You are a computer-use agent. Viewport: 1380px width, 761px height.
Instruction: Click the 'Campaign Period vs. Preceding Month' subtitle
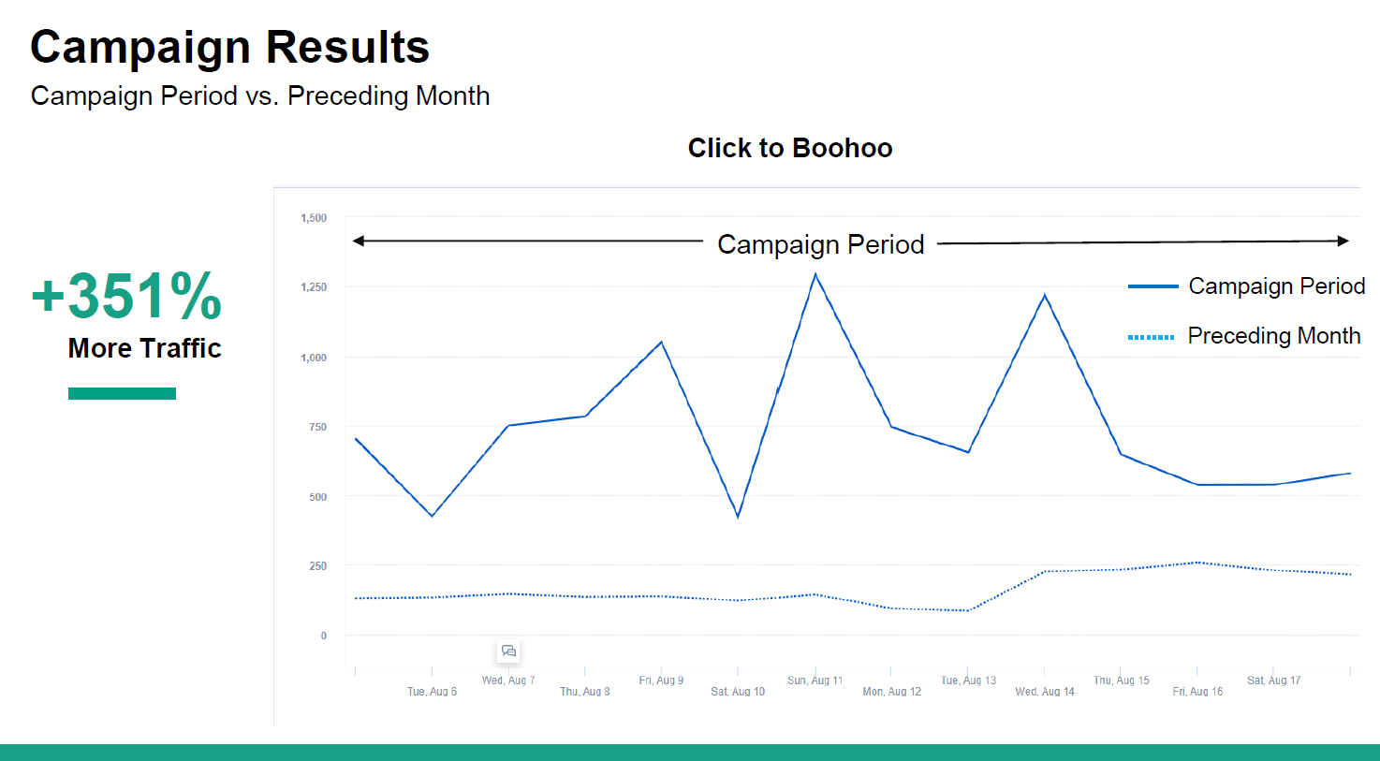(x=260, y=95)
